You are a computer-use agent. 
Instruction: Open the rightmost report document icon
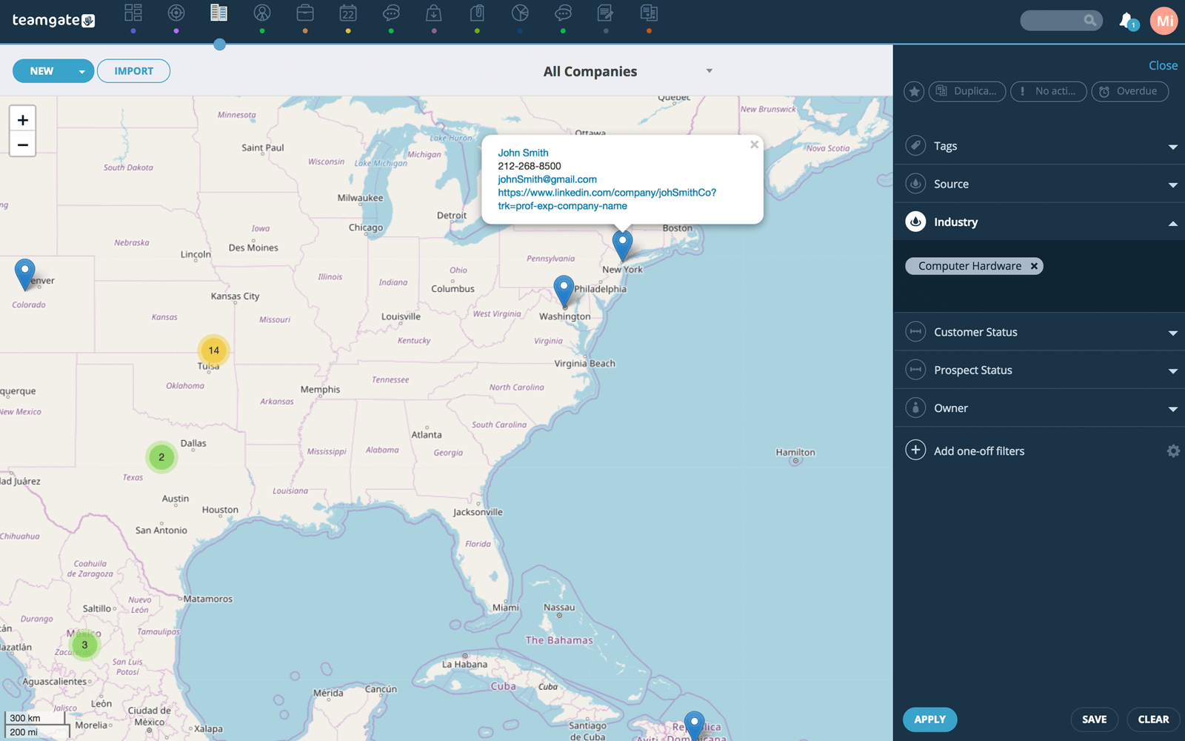pos(649,13)
